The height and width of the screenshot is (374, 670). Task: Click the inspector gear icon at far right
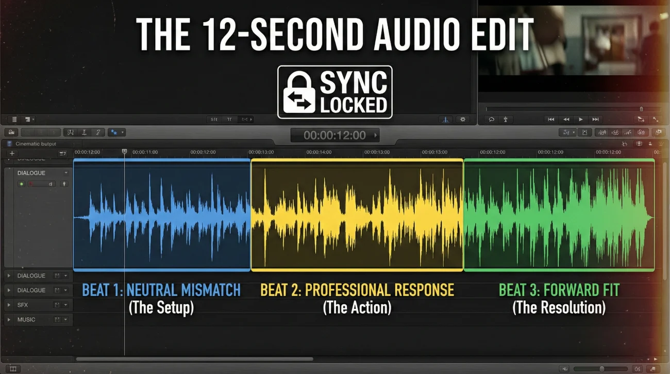pos(659,133)
